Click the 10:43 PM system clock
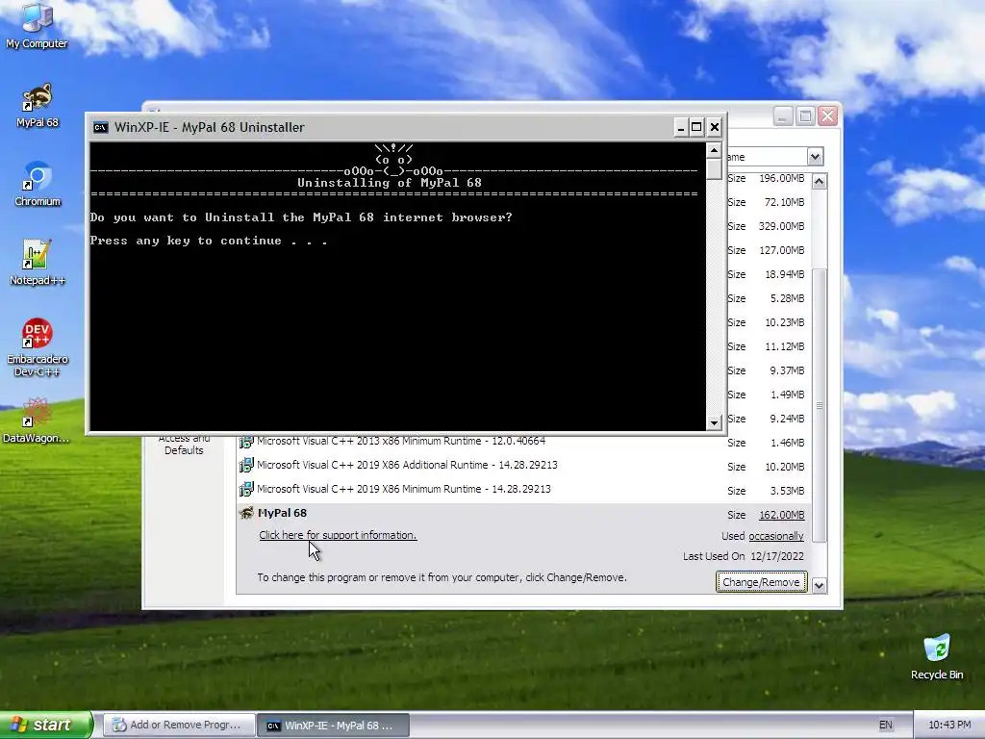Viewport: 985px width, 739px height. pos(949,726)
